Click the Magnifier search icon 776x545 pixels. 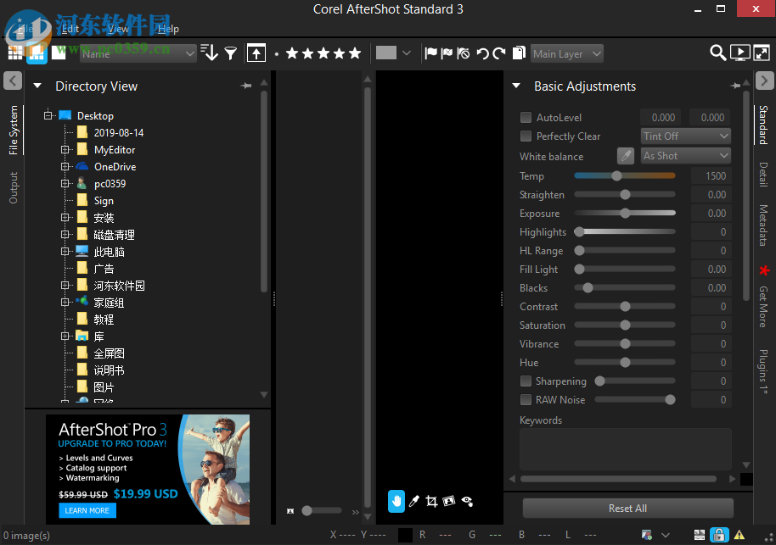point(717,53)
